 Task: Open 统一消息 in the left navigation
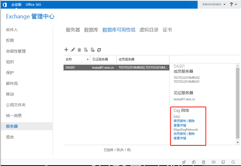tap(14, 116)
